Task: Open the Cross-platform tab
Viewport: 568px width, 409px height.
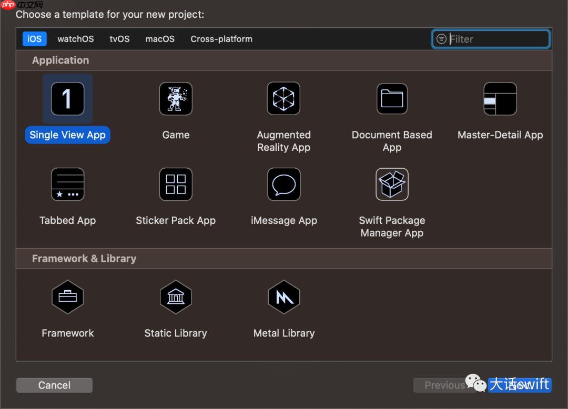Action: (221, 39)
